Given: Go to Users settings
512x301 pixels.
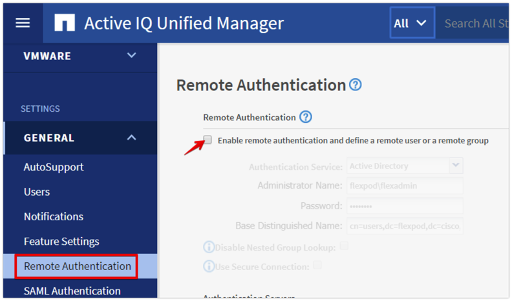Looking at the screenshot, I should 37,192.
